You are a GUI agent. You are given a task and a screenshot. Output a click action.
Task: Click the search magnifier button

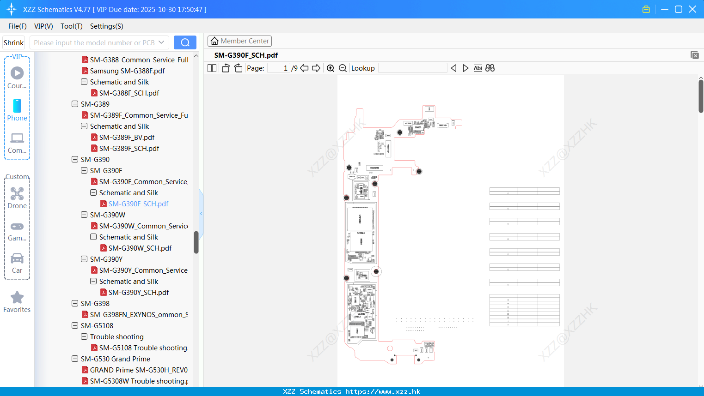tap(185, 42)
